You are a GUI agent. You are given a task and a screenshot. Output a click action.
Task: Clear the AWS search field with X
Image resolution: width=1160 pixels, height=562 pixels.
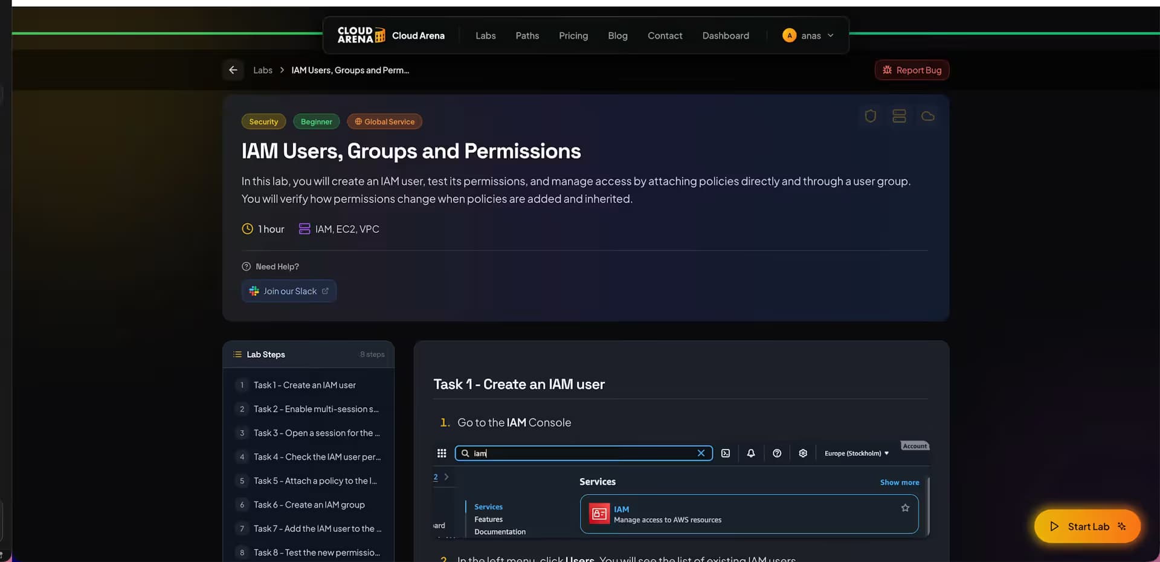tap(701, 453)
